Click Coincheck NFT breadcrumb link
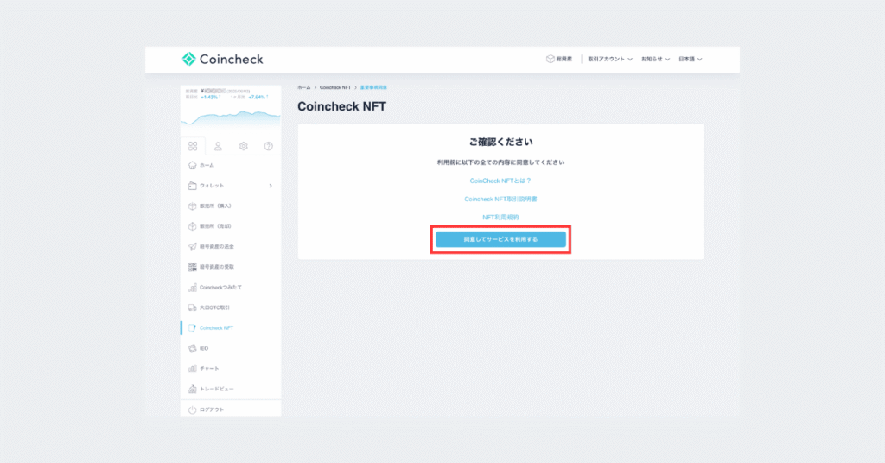This screenshot has height=463, width=885. (x=335, y=87)
